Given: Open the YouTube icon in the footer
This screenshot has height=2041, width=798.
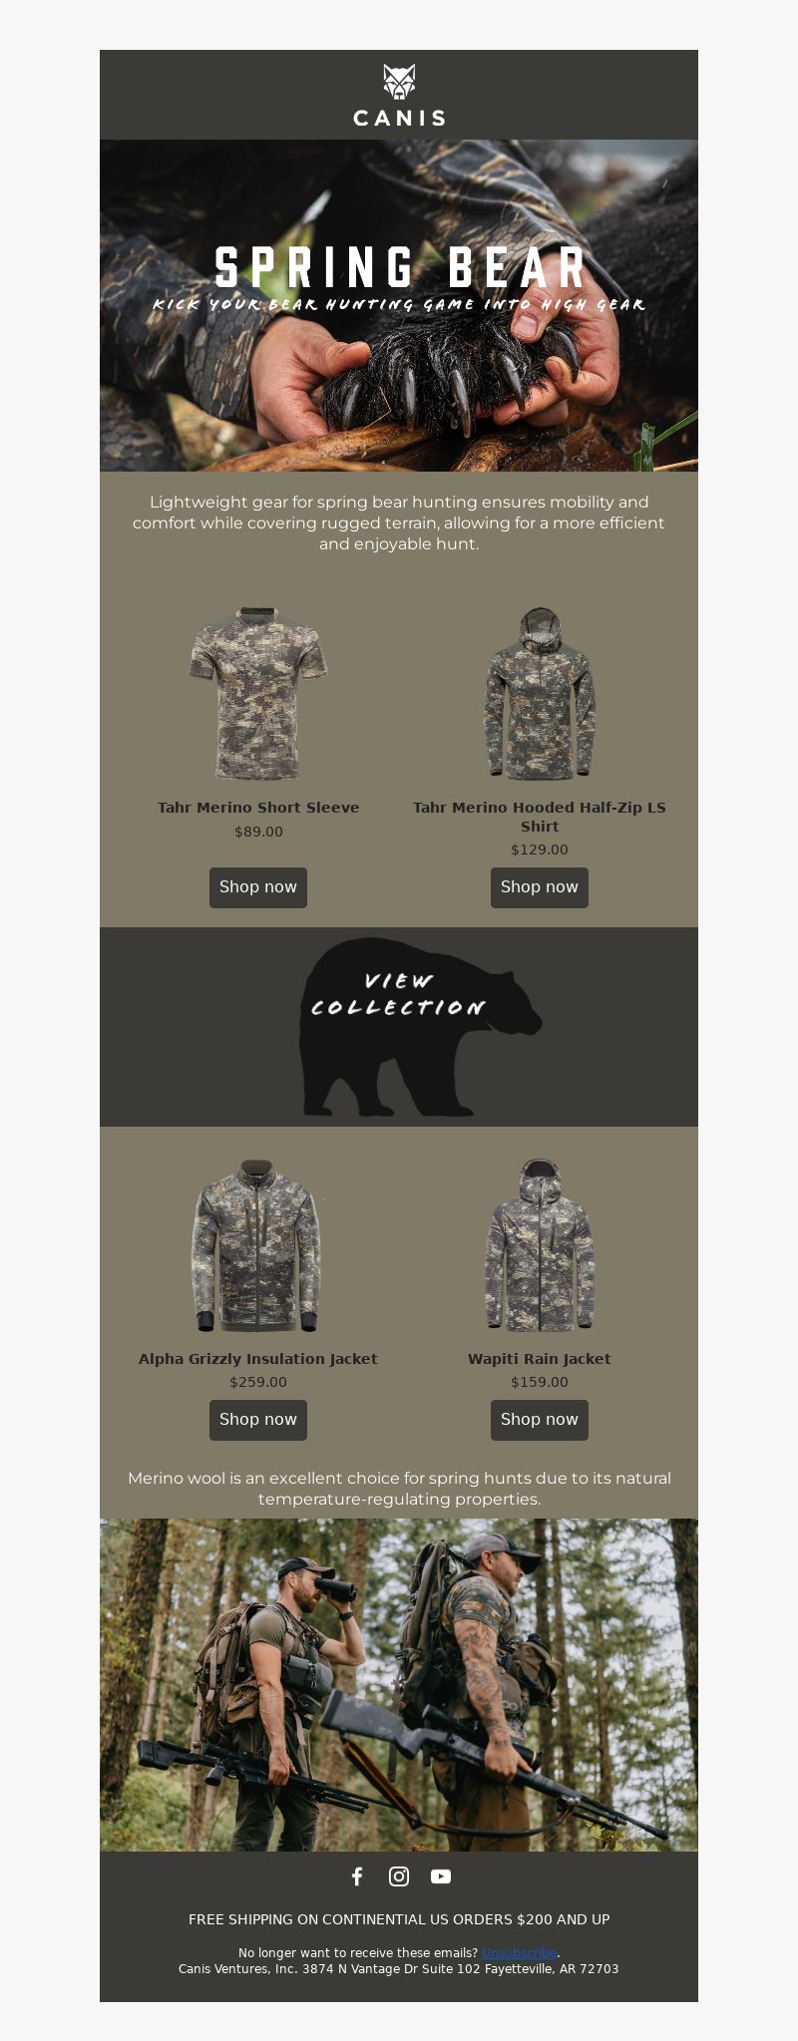Looking at the screenshot, I should (441, 1876).
